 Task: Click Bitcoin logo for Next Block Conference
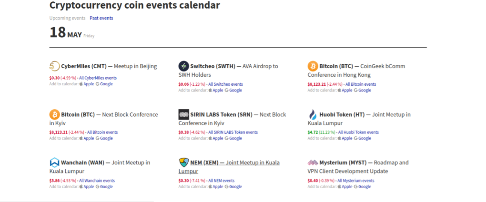pos(54,114)
